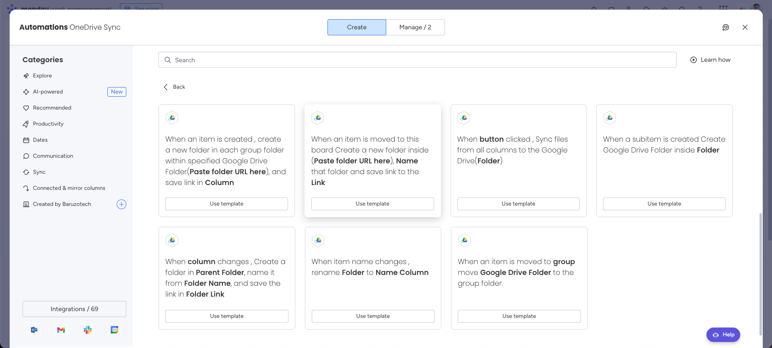
Task: Use template for 'moved to group' automation
Action: click(x=519, y=316)
